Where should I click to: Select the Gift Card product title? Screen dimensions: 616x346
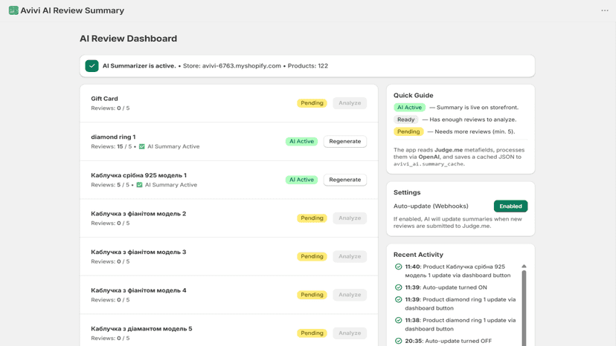coord(104,99)
